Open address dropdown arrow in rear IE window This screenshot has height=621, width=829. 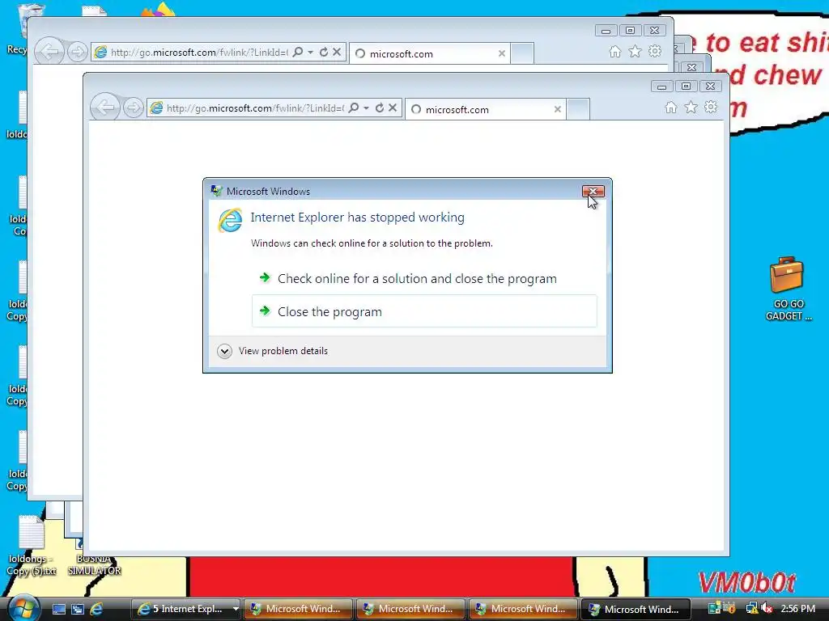click(310, 52)
